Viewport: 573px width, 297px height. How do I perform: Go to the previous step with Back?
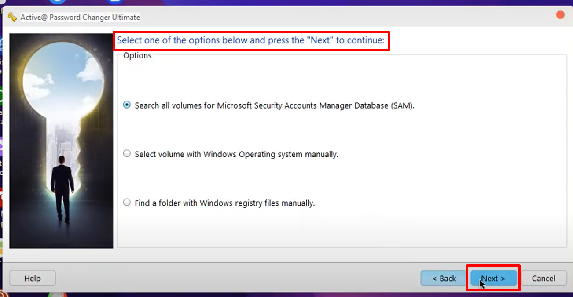(444, 278)
